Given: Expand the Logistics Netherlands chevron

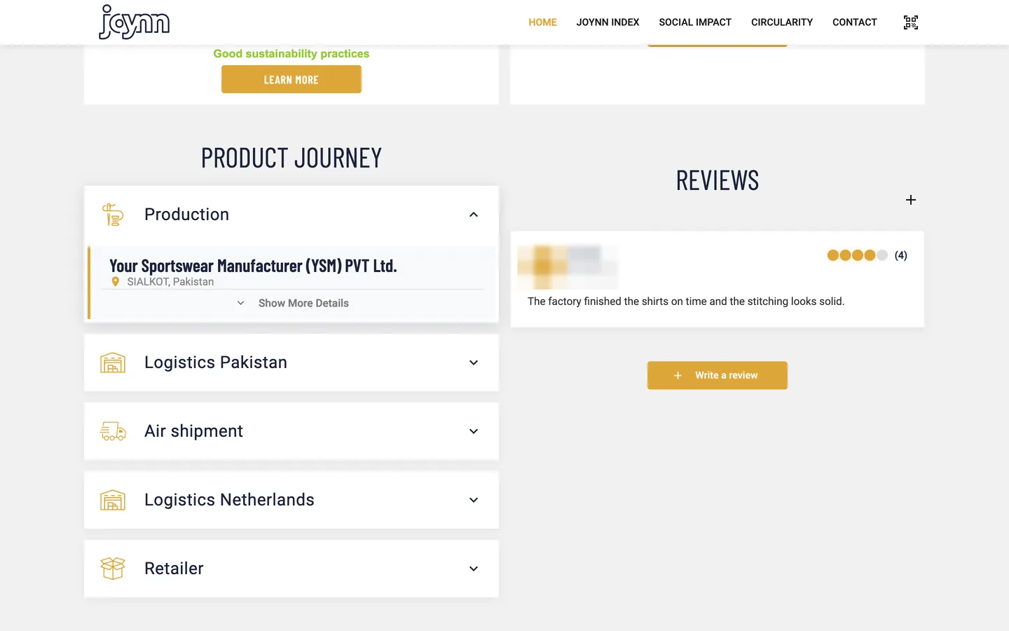Looking at the screenshot, I should (474, 500).
